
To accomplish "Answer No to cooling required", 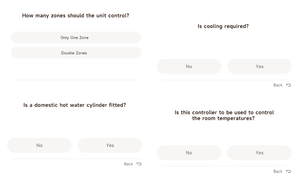I will pyautogui.click(x=189, y=66).
